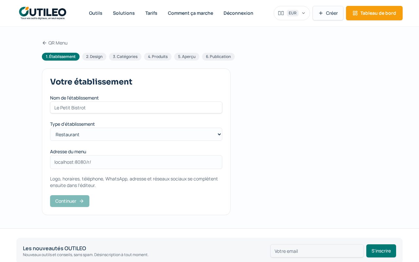Image resolution: width=419 pixels, height=262 pixels.
Task: Click the Les nouveautés OUTILEO heading
Action: (54, 248)
